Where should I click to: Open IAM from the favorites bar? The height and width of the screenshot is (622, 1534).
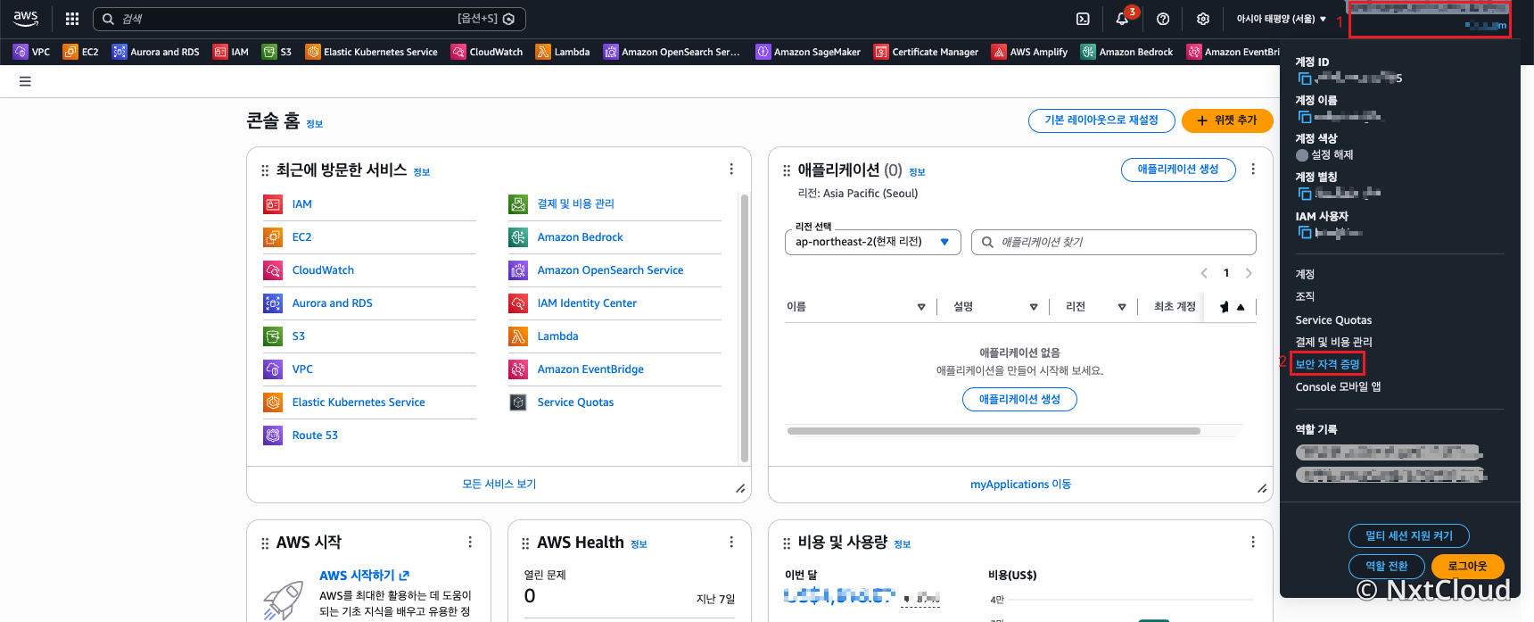(231, 52)
